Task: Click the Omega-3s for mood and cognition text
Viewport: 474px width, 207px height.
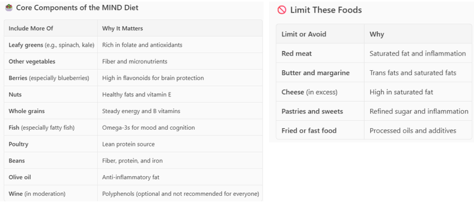Action: (148, 128)
